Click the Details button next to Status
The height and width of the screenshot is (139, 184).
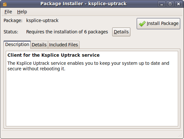click(121, 32)
